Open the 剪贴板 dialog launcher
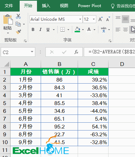 pos(25,41)
